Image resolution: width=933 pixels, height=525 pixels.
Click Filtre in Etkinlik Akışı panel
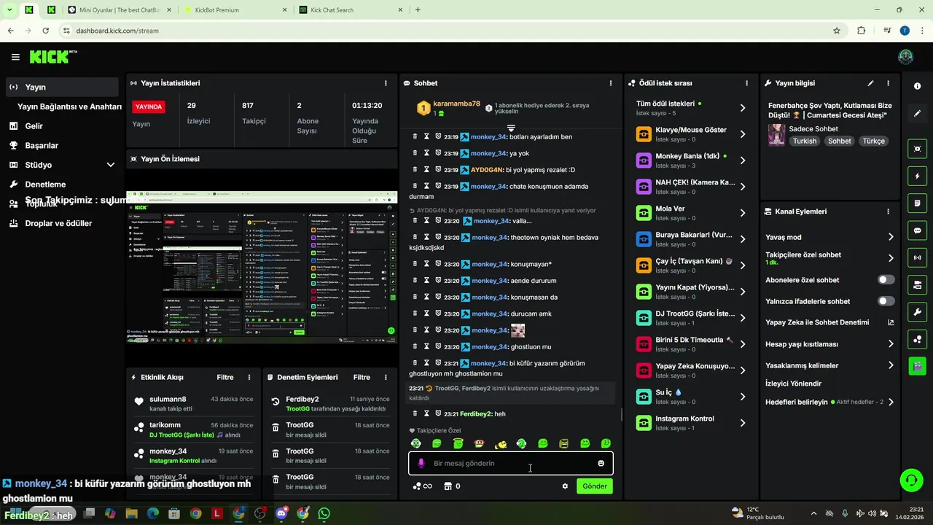click(x=225, y=378)
